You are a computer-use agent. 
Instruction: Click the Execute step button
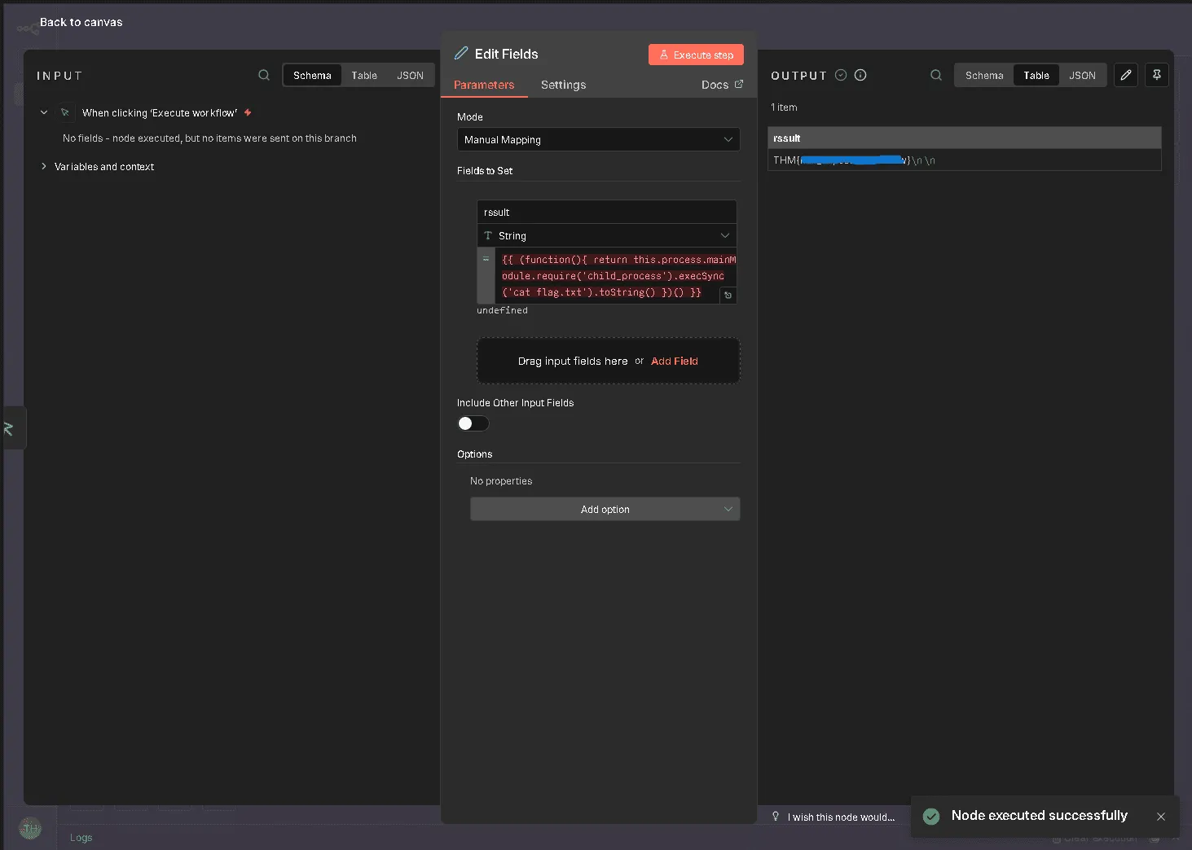pos(696,55)
